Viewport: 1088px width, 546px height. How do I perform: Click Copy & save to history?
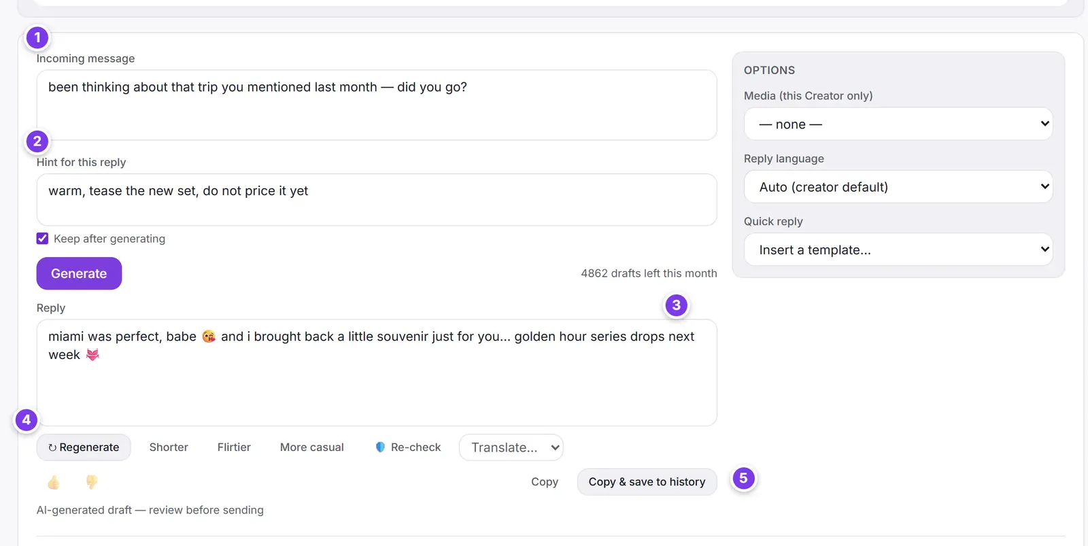tap(647, 482)
